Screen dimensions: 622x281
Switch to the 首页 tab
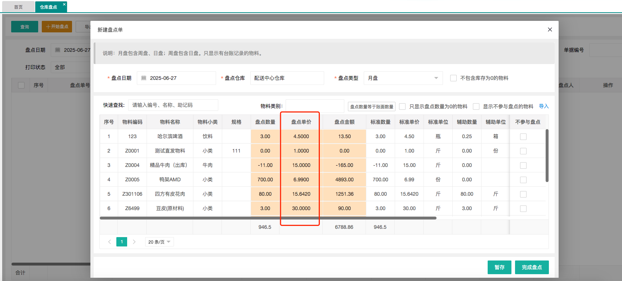18,7
